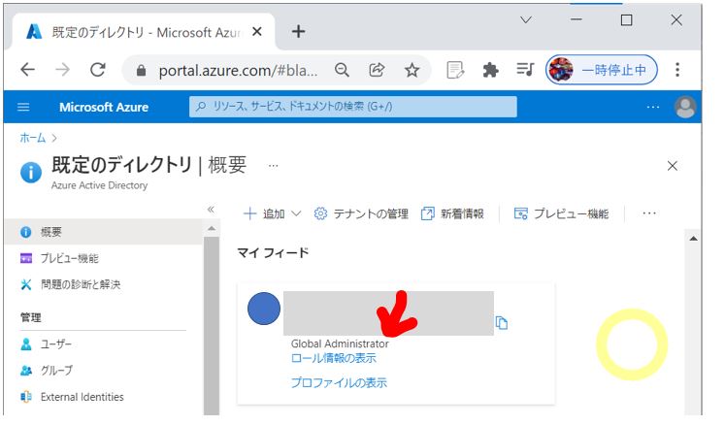Click ロール情報の表示 link

(333, 358)
